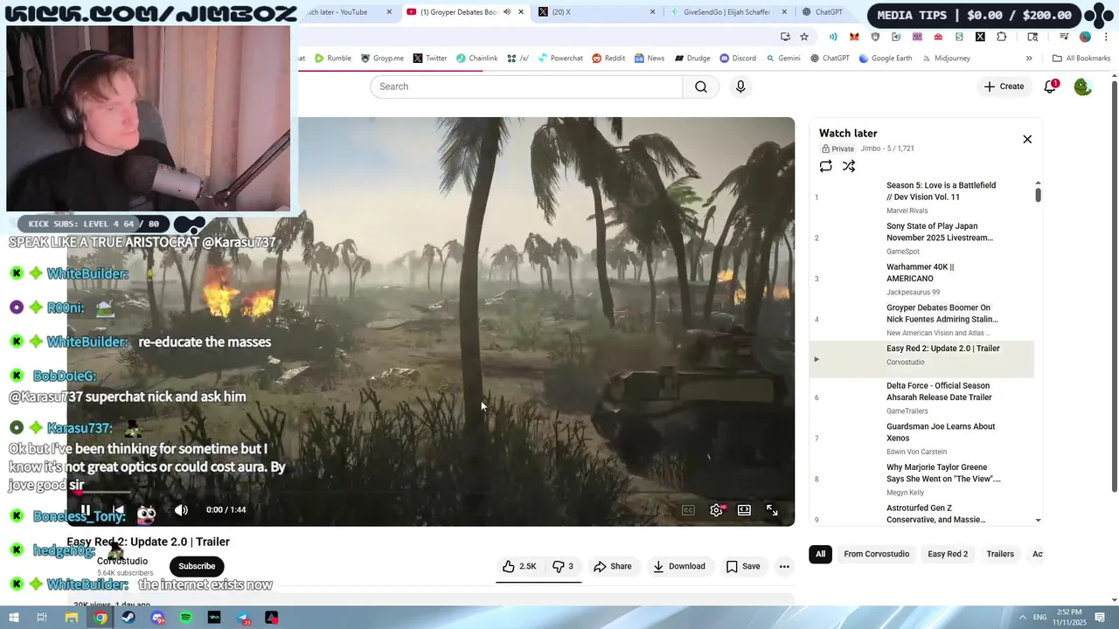This screenshot has height=629, width=1119.
Task: Click the Create button
Action: pos(1004,86)
